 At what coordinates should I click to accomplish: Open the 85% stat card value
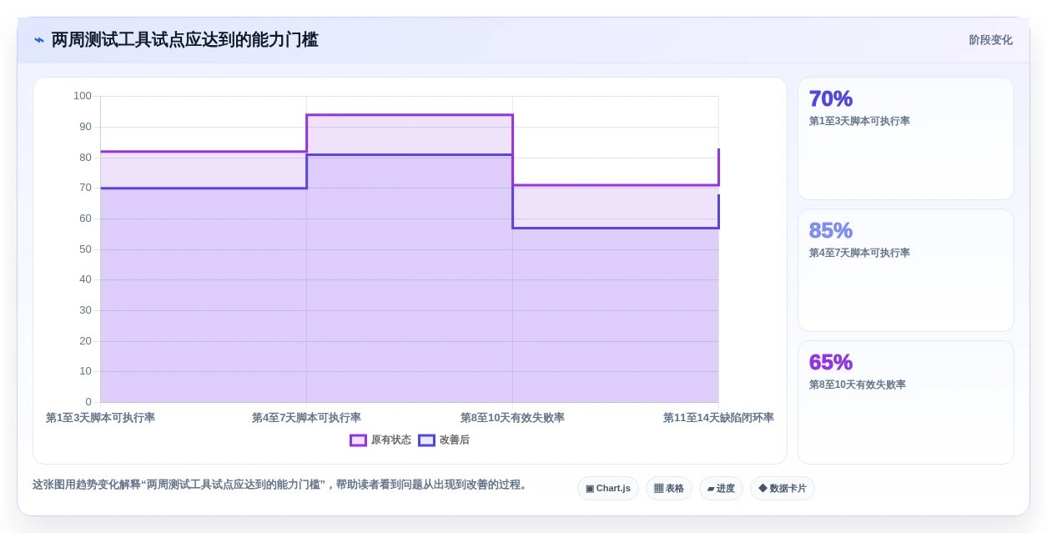[831, 230]
